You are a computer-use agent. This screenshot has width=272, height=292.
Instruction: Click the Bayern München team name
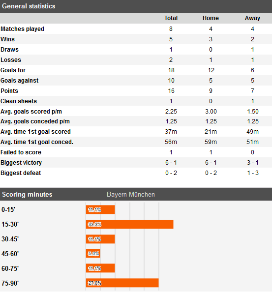pyautogui.click(x=131, y=194)
